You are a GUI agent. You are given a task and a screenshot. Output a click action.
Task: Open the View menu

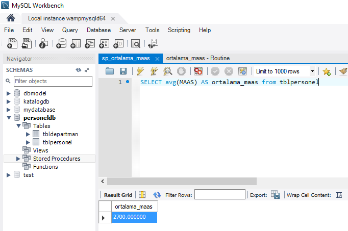coord(47,30)
